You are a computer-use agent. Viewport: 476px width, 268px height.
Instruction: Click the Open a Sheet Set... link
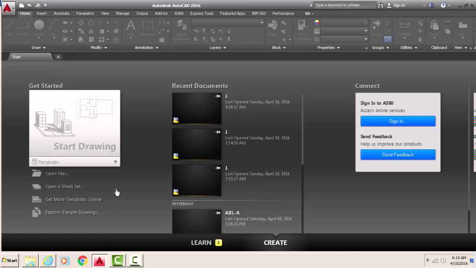coord(64,186)
